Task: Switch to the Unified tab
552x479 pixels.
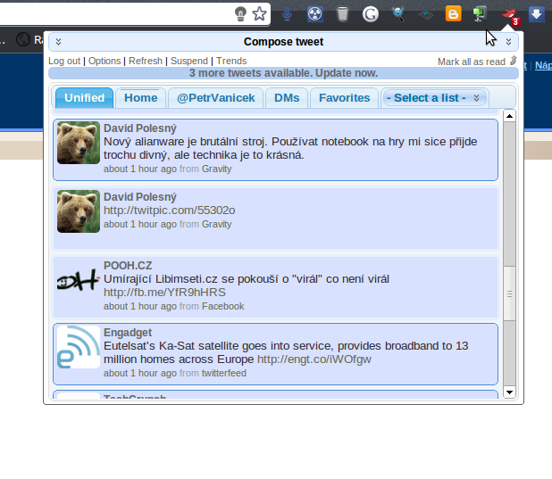Action: pyautogui.click(x=85, y=98)
